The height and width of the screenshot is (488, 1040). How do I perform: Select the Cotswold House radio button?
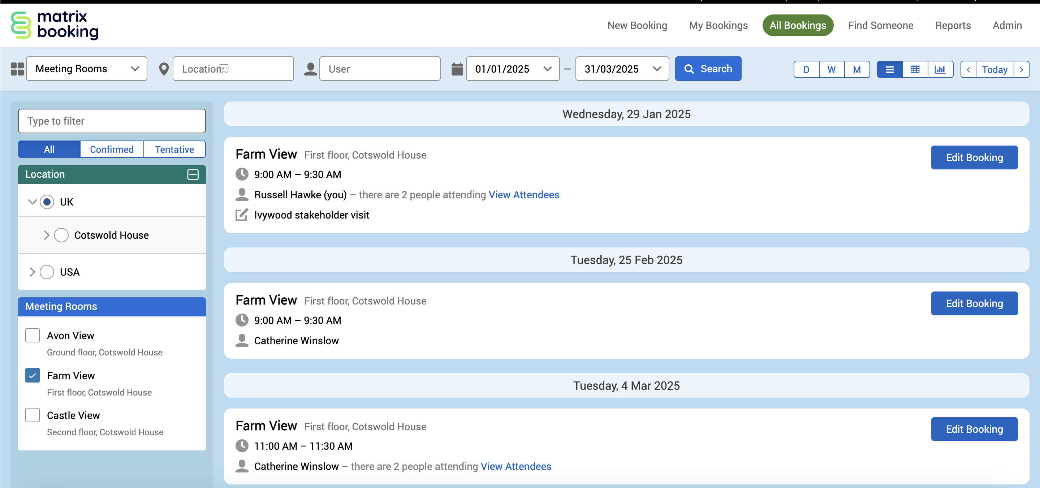(61, 235)
